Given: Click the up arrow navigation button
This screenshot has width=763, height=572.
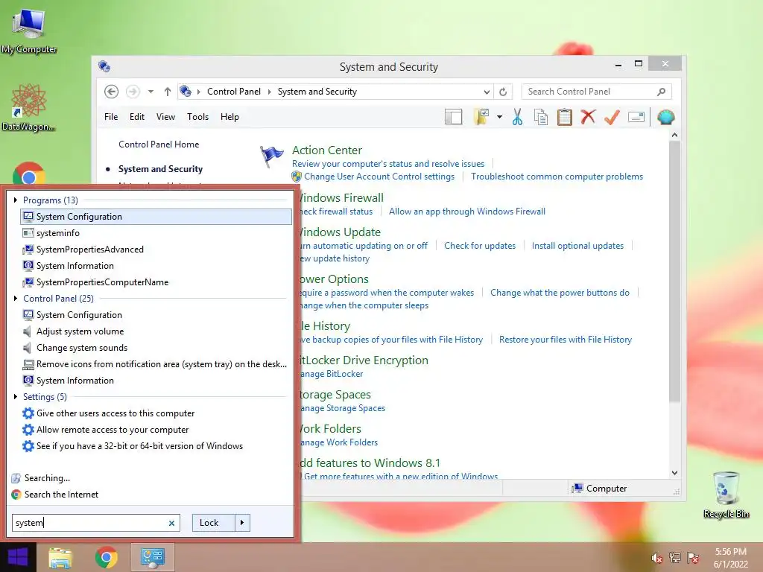Looking at the screenshot, I should (168, 92).
